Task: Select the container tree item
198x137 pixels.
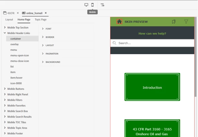Action: click(22, 39)
